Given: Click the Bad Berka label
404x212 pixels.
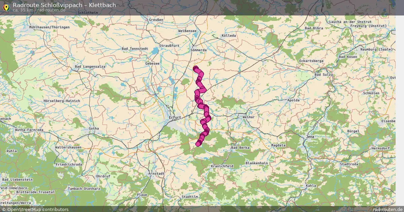Looking at the screenshot, I should click(x=240, y=148).
